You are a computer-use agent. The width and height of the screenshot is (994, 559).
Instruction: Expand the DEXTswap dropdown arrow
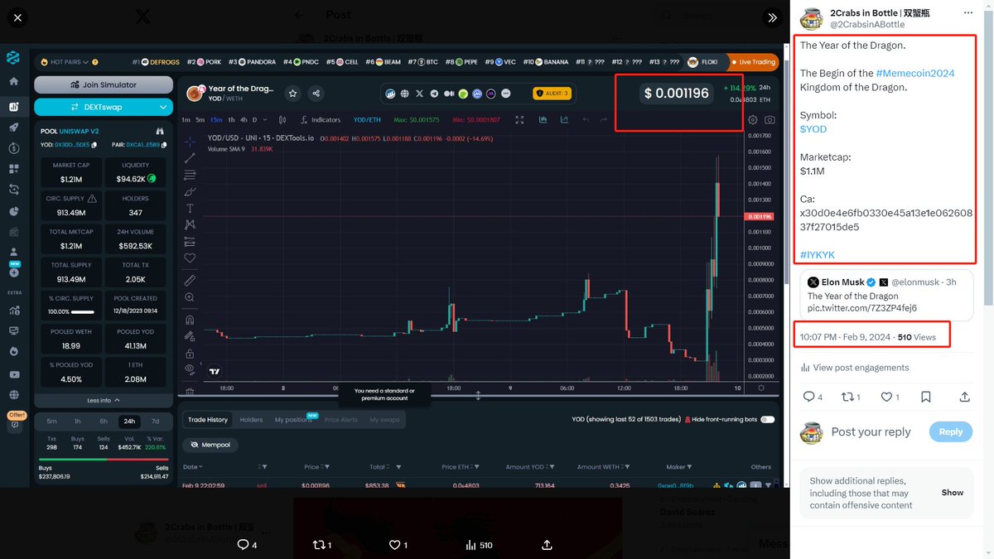click(x=163, y=107)
